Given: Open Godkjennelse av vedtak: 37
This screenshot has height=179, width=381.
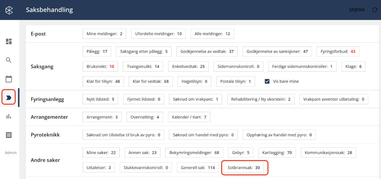Looking at the screenshot, I should tap(207, 51).
